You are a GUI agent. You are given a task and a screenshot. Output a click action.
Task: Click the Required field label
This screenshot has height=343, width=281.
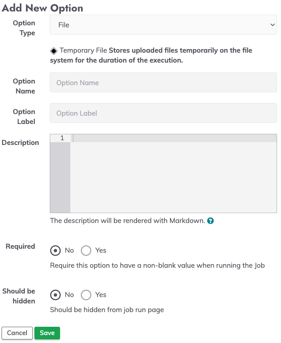[20, 246]
